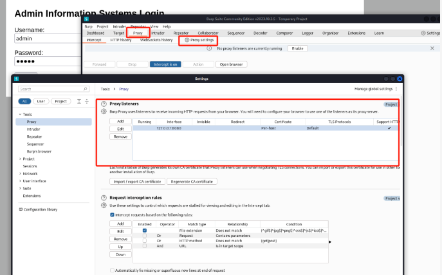
Task: Open the Proxy tab in Burp Suite
Action: (x=138, y=33)
